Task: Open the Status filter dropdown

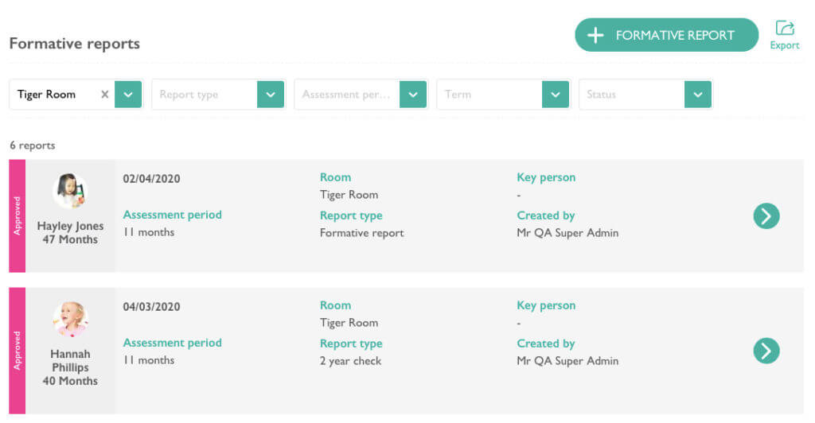Action: tap(697, 95)
